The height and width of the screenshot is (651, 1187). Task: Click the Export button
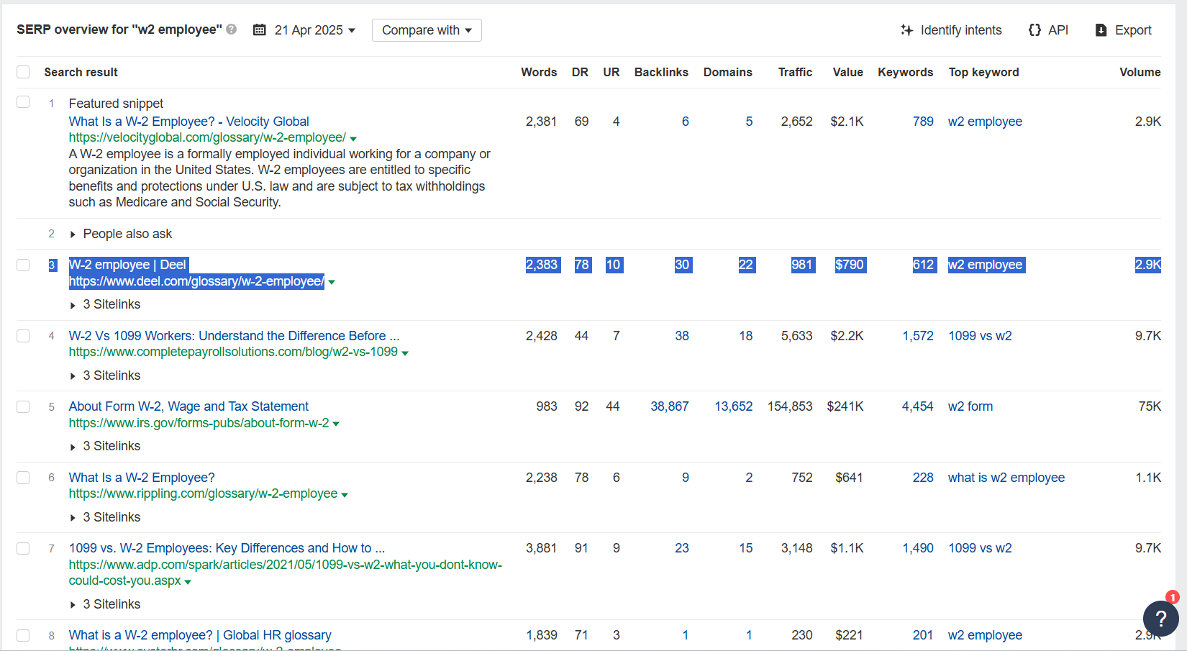[1123, 30]
